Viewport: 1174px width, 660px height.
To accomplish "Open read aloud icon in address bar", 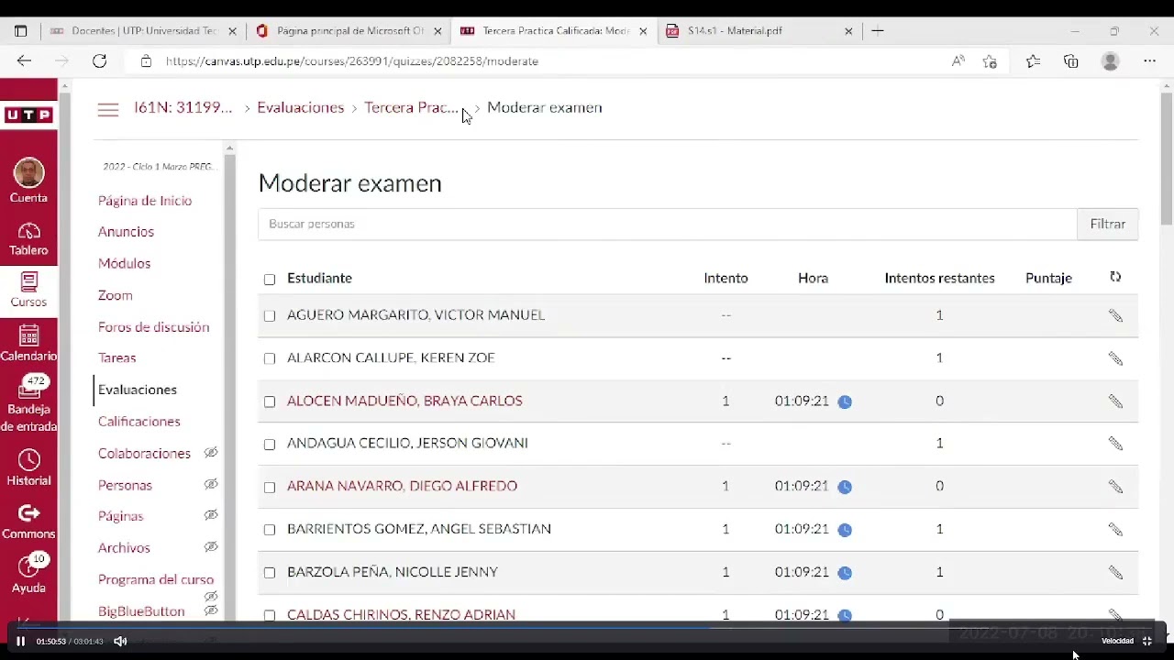I will tap(958, 61).
